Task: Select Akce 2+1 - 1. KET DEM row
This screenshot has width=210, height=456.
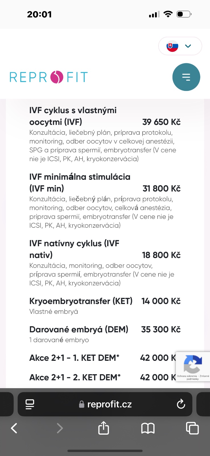Action: click(x=74, y=358)
